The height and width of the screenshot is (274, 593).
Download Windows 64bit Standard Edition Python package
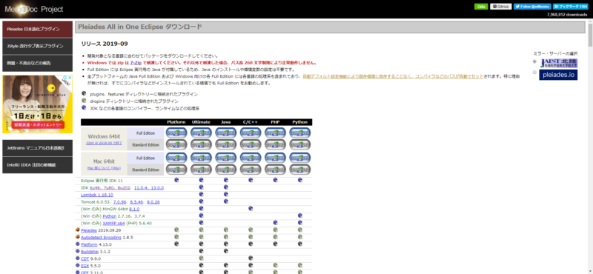tap(300, 144)
